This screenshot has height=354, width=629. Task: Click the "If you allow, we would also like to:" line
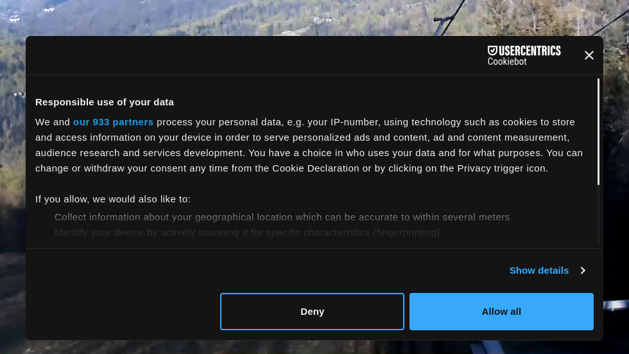pos(113,199)
